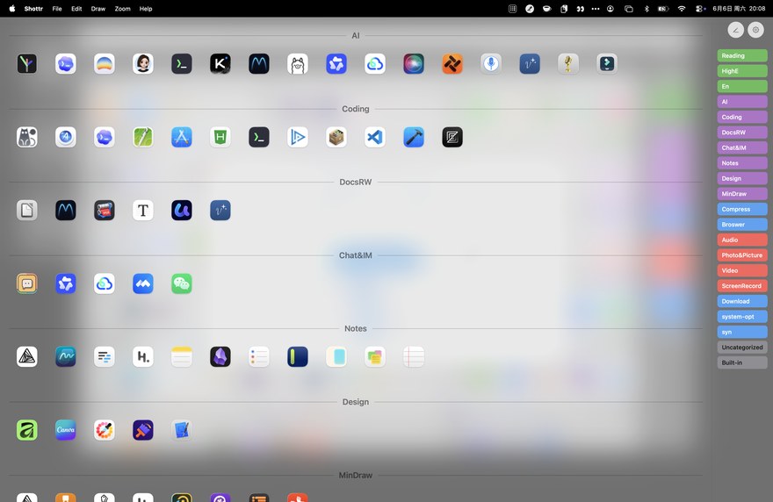Launch the green H editor in Coding
This screenshot has width=773, height=502.
220,137
